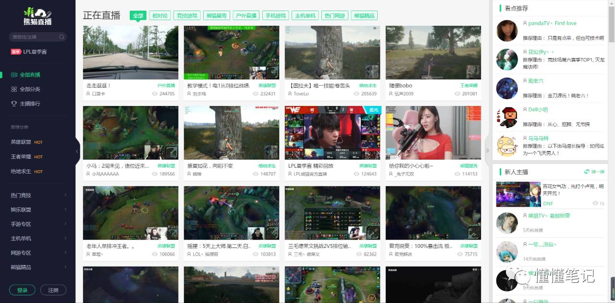
Task: Click the user icon beside streamer ToveLo
Action: (290, 94)
